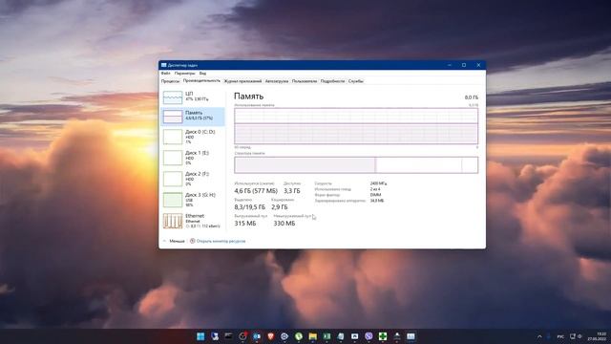Viewport: 611px width, 344px height.
Task: Open the volume tray icon
Action: (x=579, y=336)
